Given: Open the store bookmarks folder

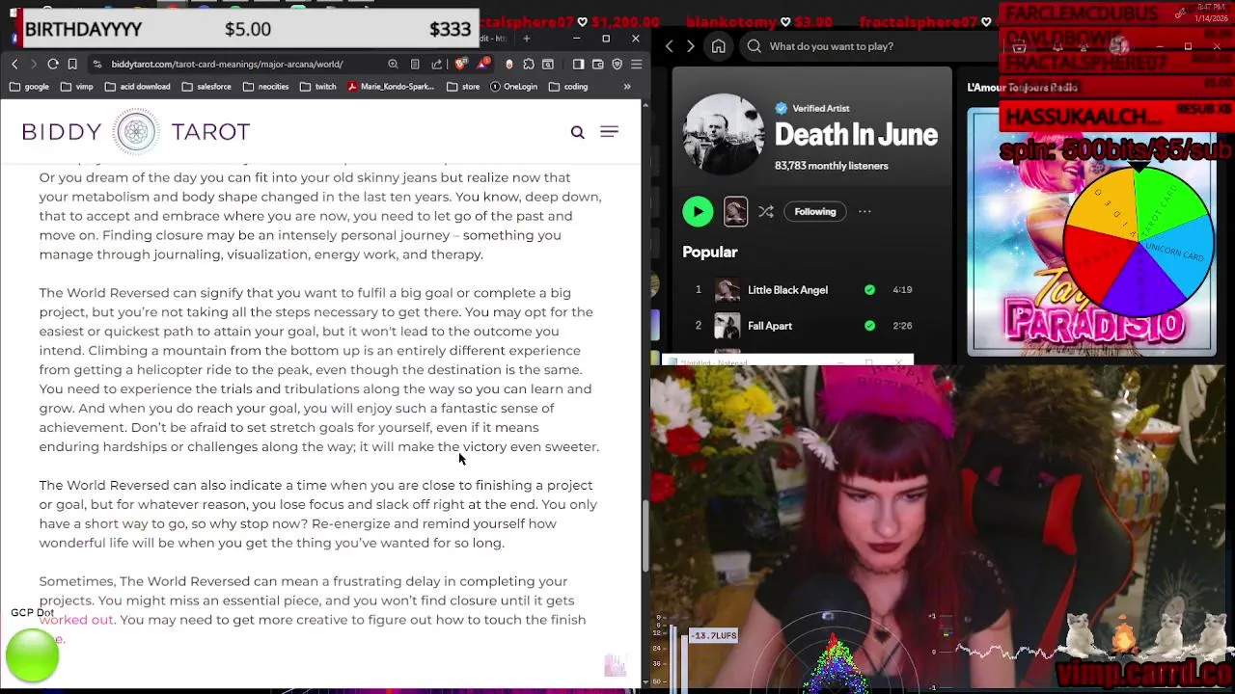Looking at the screenshot, I should tap(462, 87).
